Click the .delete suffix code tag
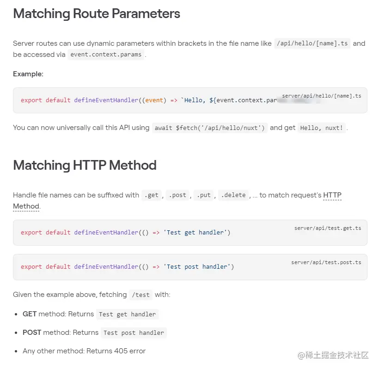The width and height of the screenshot is (379, 370). pyautogui.click(x=233, y=195)
